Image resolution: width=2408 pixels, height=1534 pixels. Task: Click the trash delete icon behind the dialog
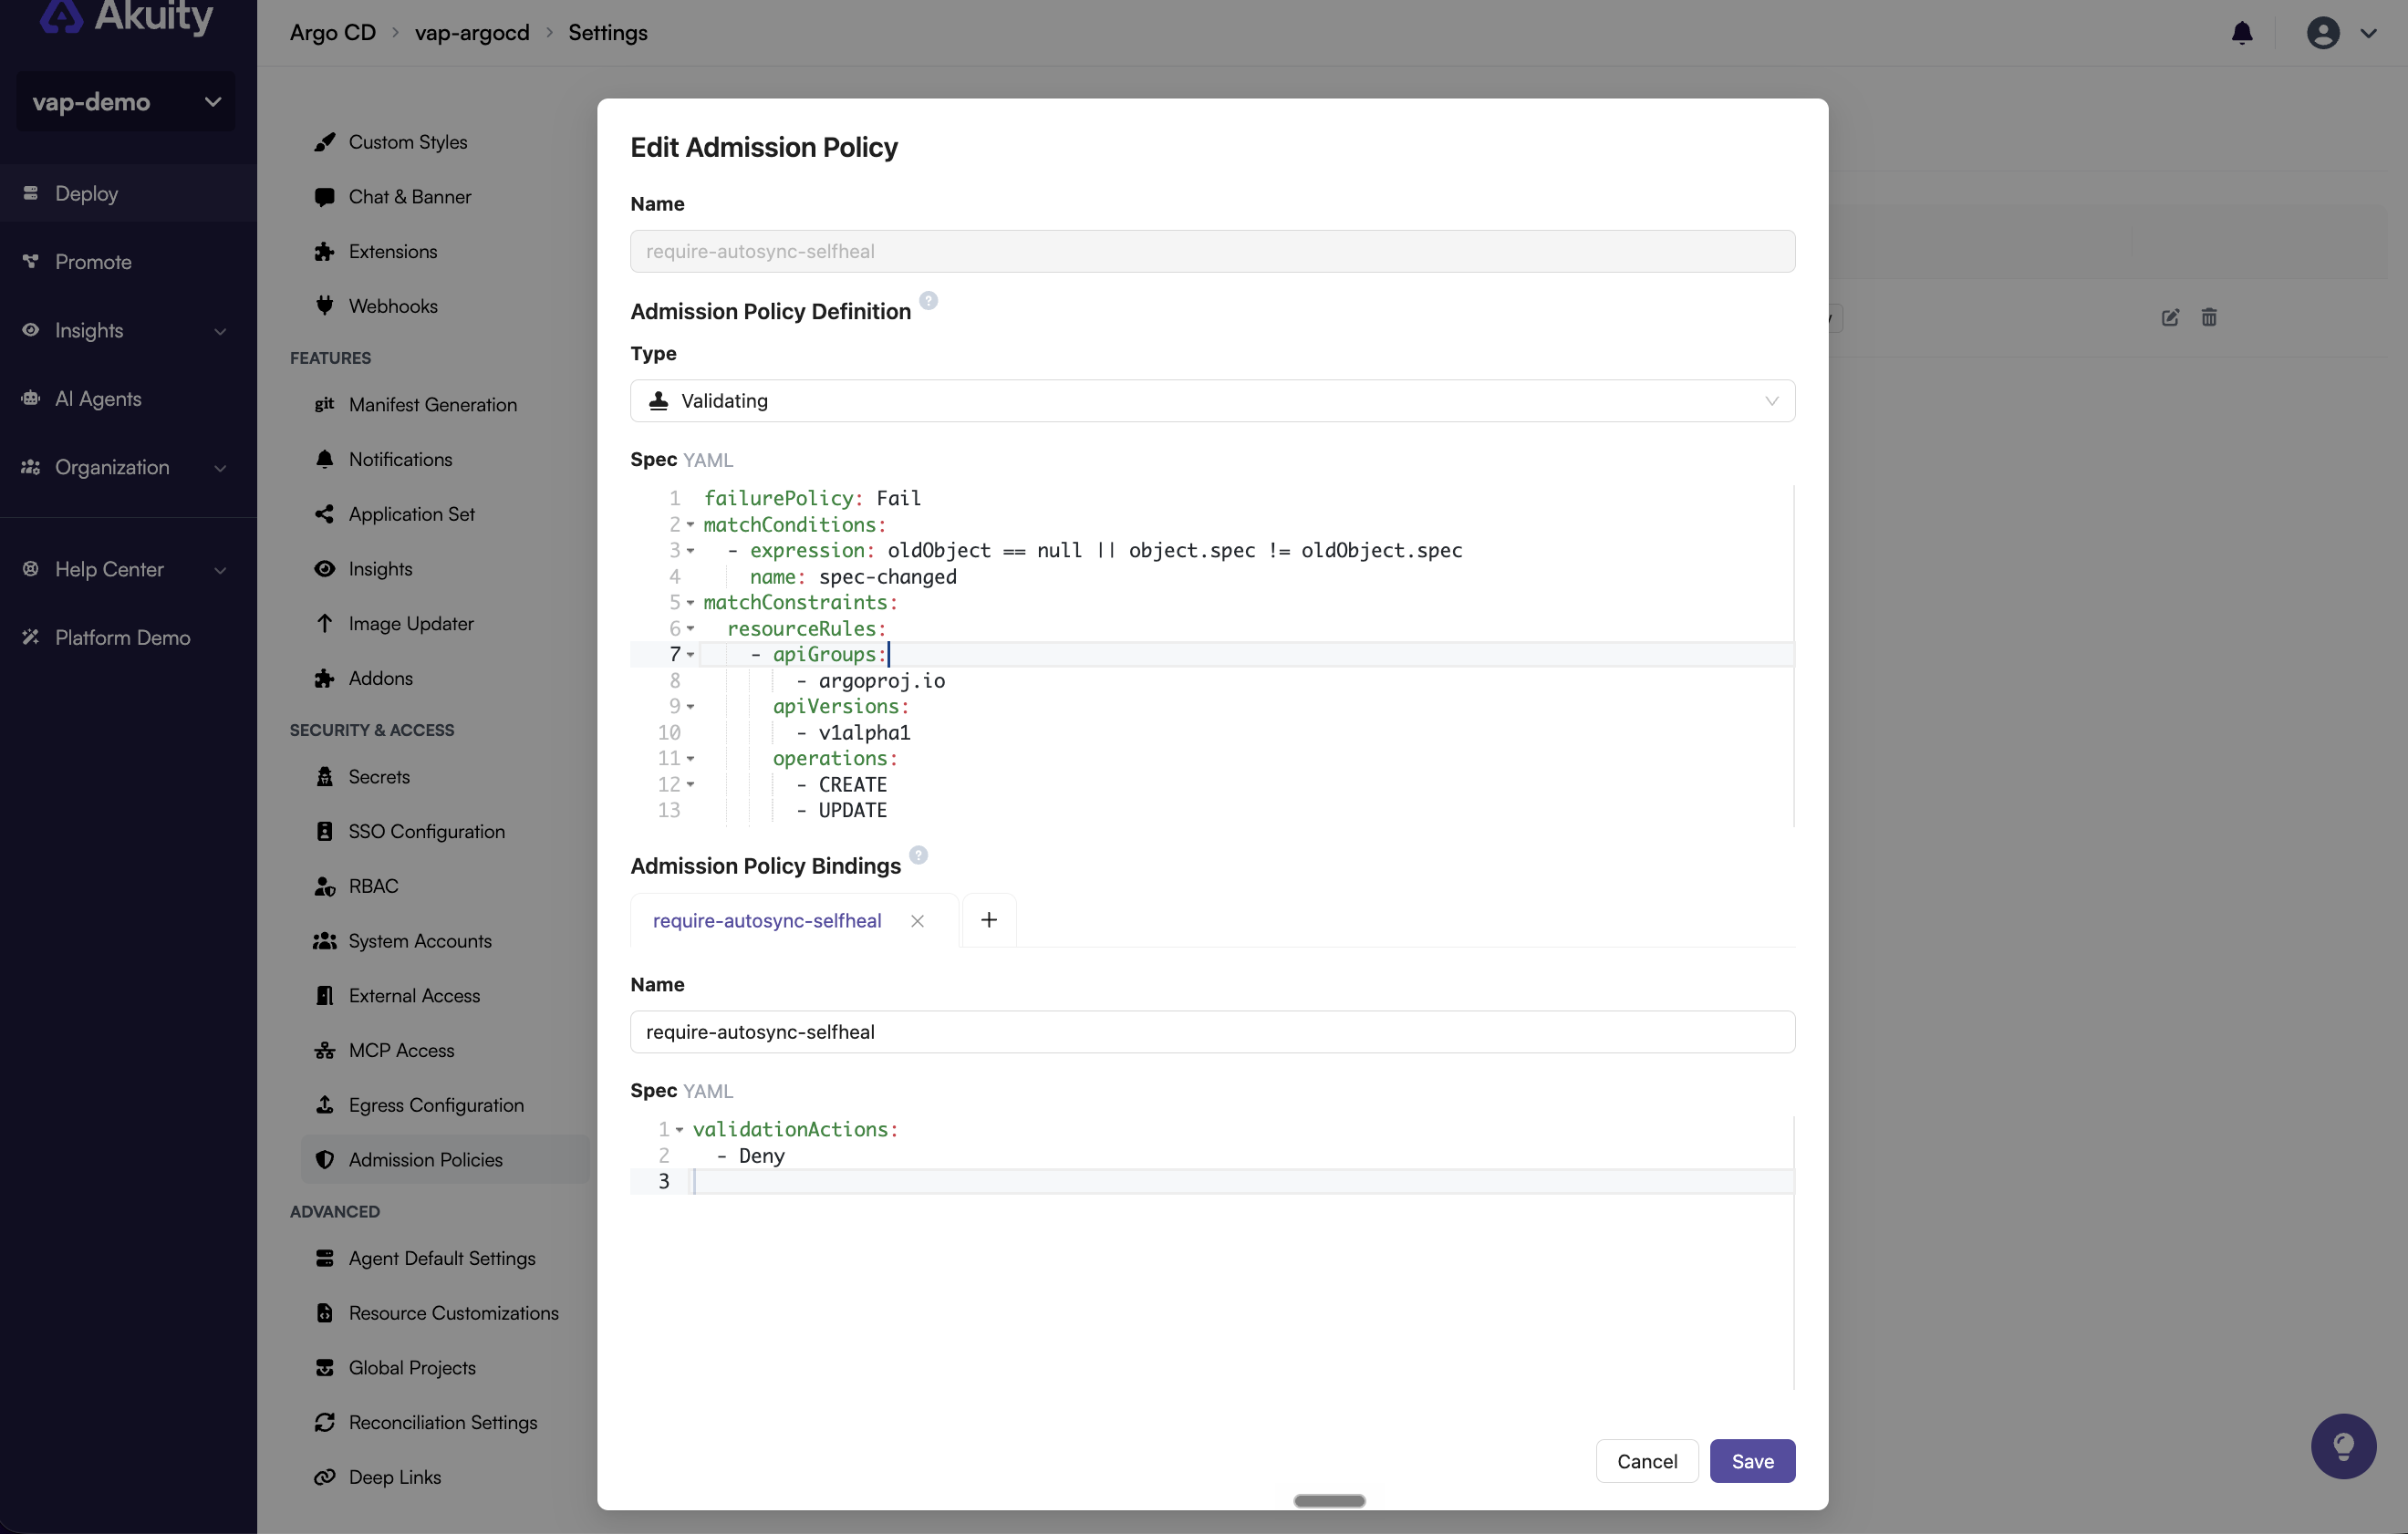[x=2209, y=317]
